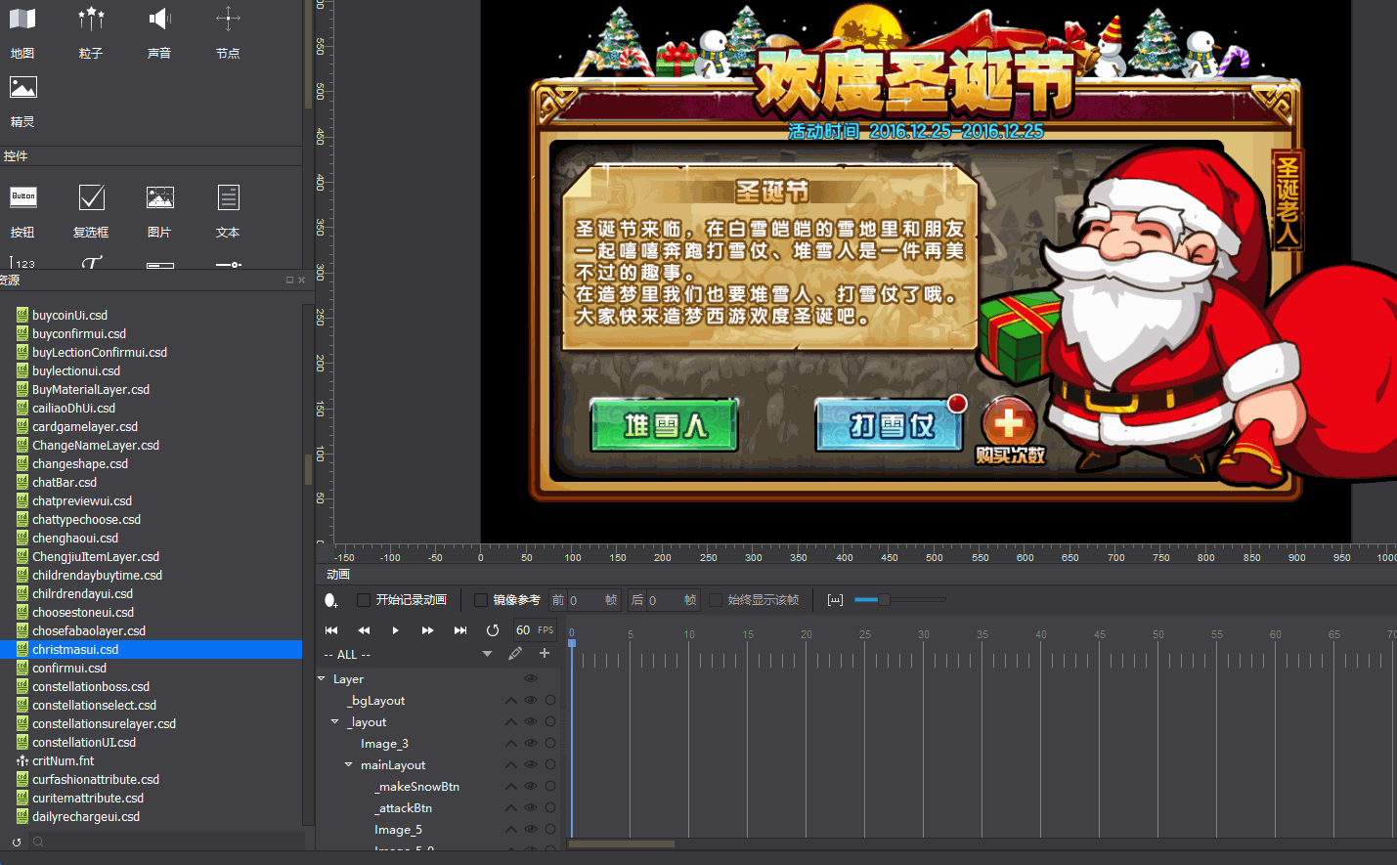Image resolution: width=1397 pixels, height=865 pixels.
Task: Select the 声音 sound object icon
Action: point(159,20)
